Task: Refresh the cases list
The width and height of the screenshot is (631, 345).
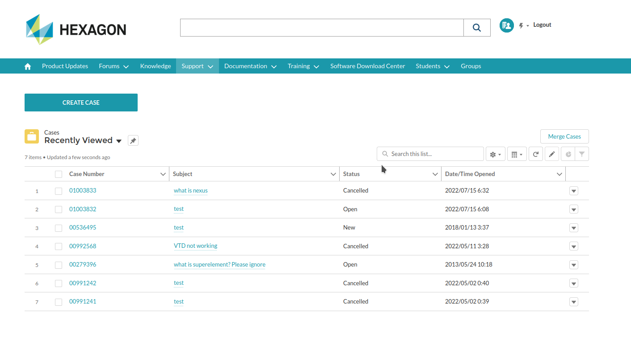Action: pos(536,154)
